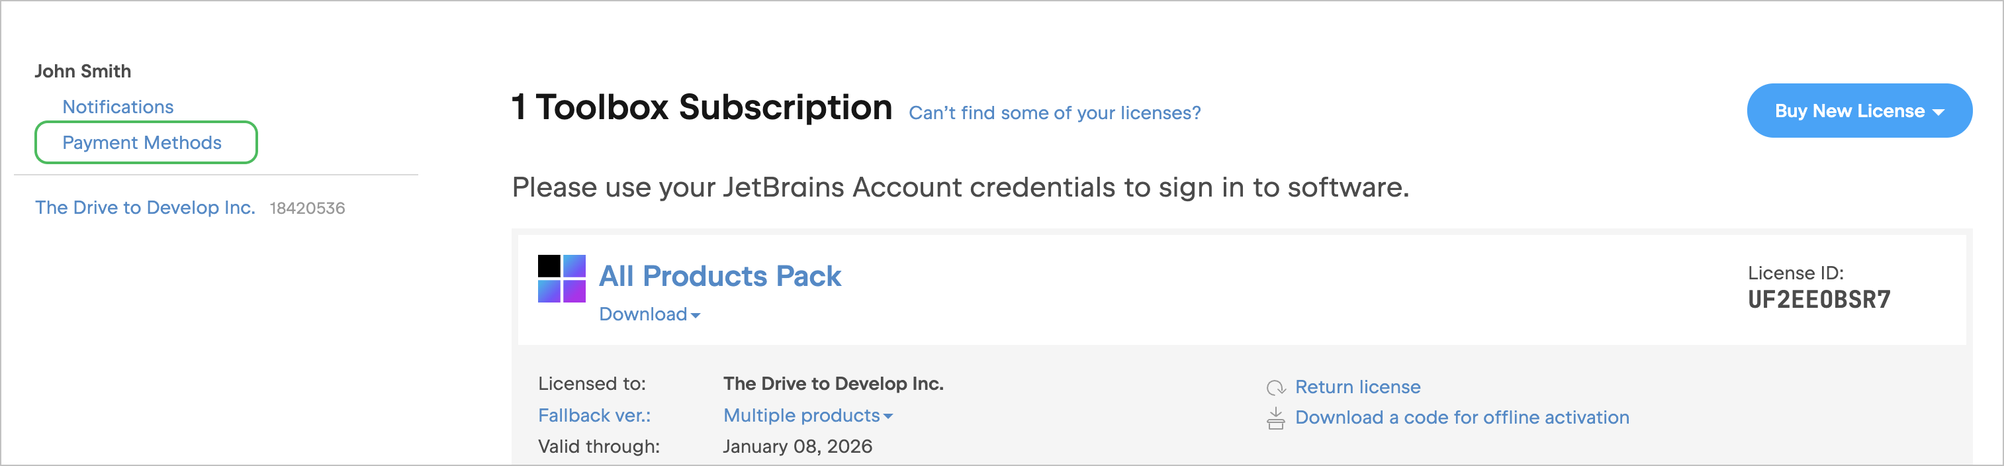Viewport: 2004px width, 466px height.
Task: Open the Buy New License dropdown button
Action: 1859,111
